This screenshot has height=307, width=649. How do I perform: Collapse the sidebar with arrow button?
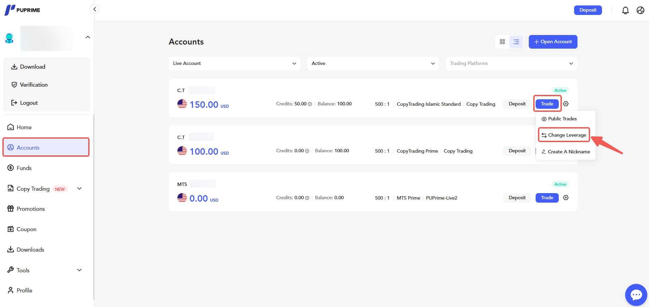[95, 9]
